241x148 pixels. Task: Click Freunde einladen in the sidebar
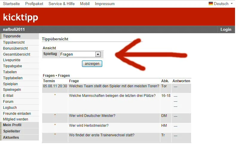(17, 114)
